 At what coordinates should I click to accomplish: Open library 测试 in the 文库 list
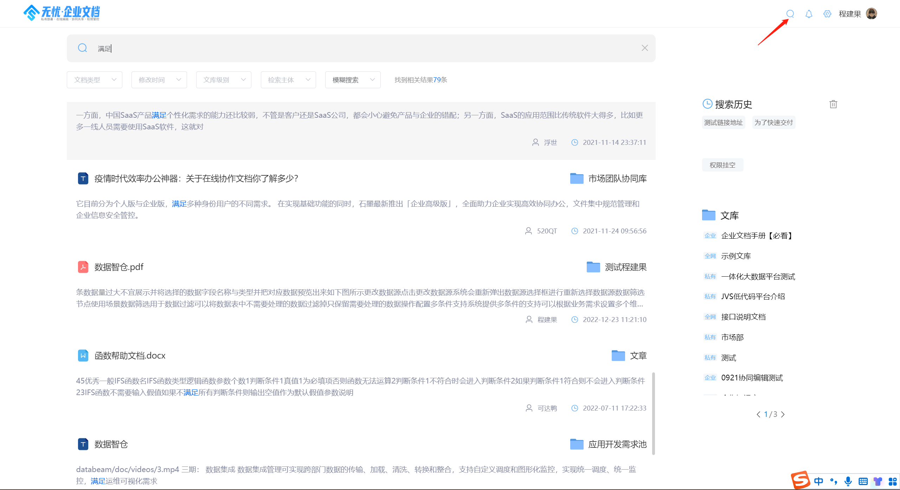728,357
